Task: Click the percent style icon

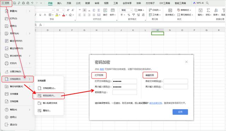Action: (129, 15)
